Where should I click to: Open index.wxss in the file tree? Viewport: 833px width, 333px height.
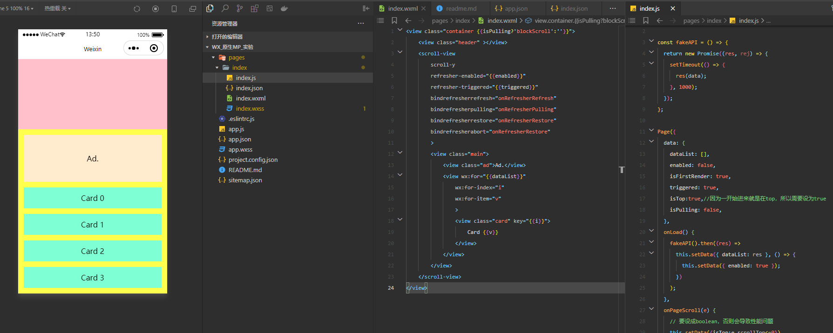tap(250, 109)
